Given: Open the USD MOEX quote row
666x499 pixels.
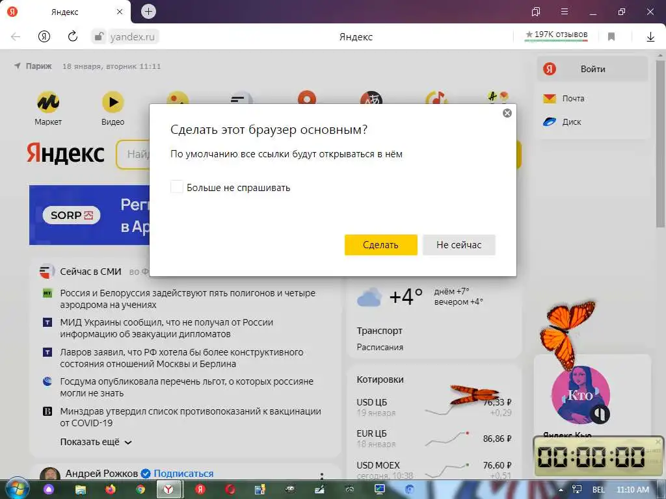Looking at the screenshot, I should (434, 469).
